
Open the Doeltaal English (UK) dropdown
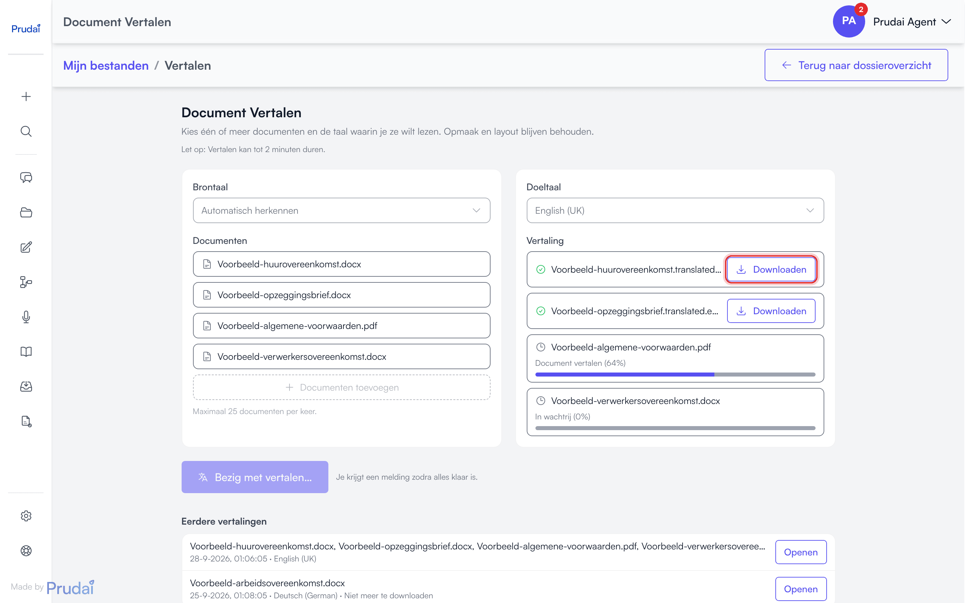point(675,211)
